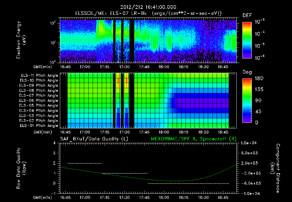Image resolution: width=292 pixels, height=202 pixels.
Task: Click GMT(min) label under the pitch angle panel
Action: 43,132
